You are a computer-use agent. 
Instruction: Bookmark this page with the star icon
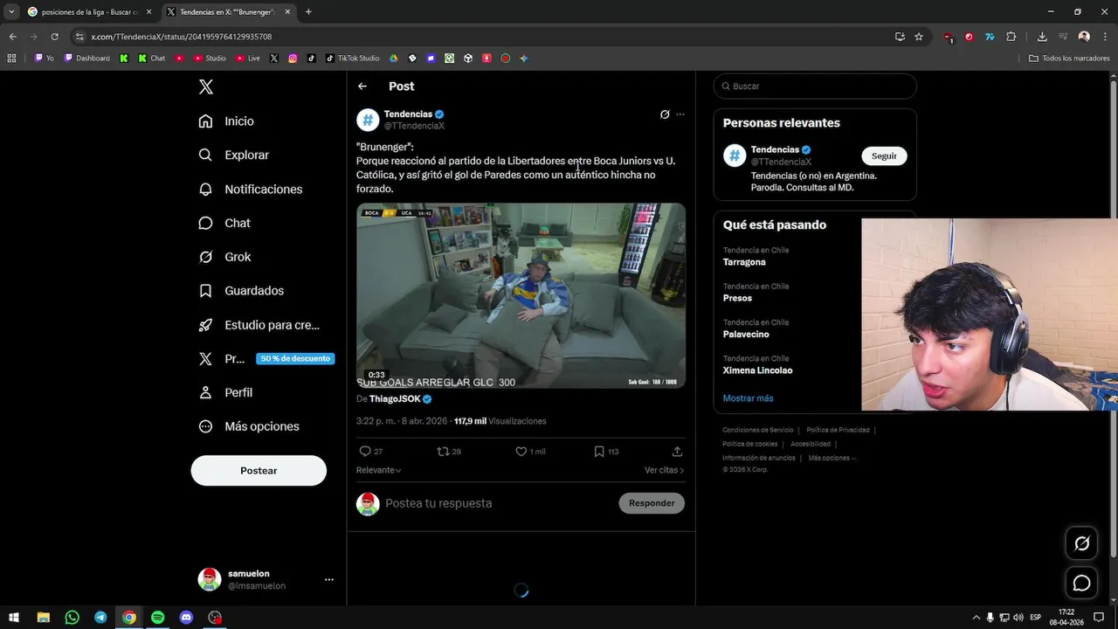pyautogui.click(x=919, y=37)
